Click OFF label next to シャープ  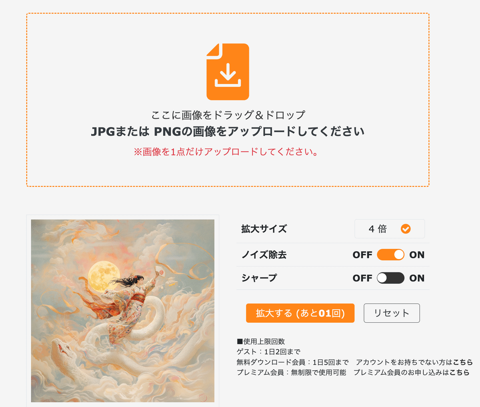(362, 278)
